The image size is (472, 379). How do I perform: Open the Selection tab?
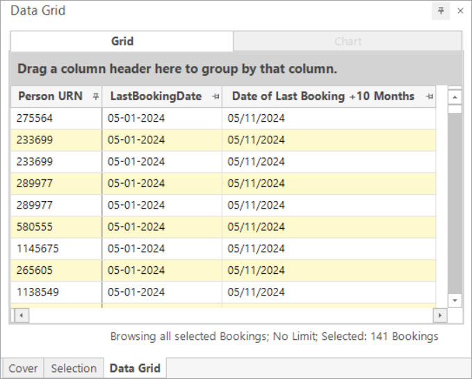pos(74,368)
